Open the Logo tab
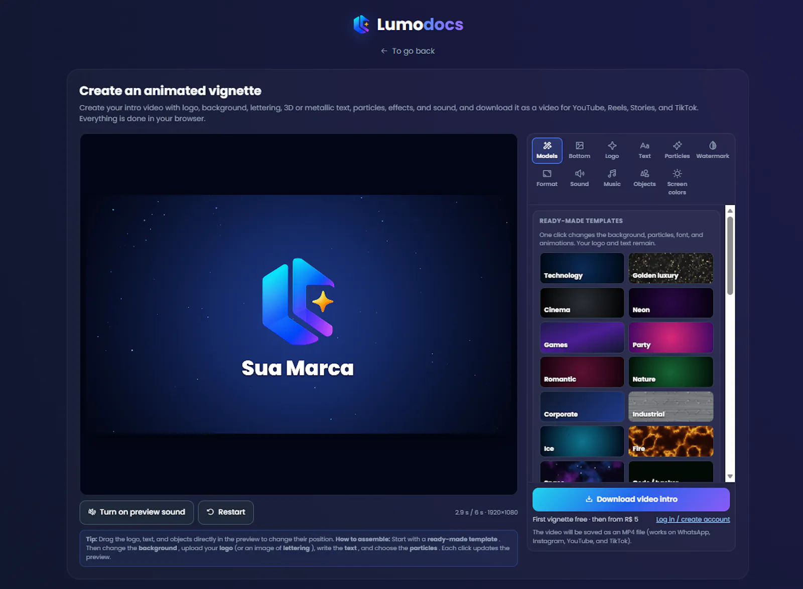This screenshot has width=803, height=589. (612, 150)
